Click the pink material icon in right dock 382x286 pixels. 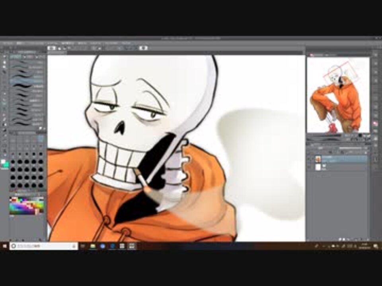(x=375, y=124)
